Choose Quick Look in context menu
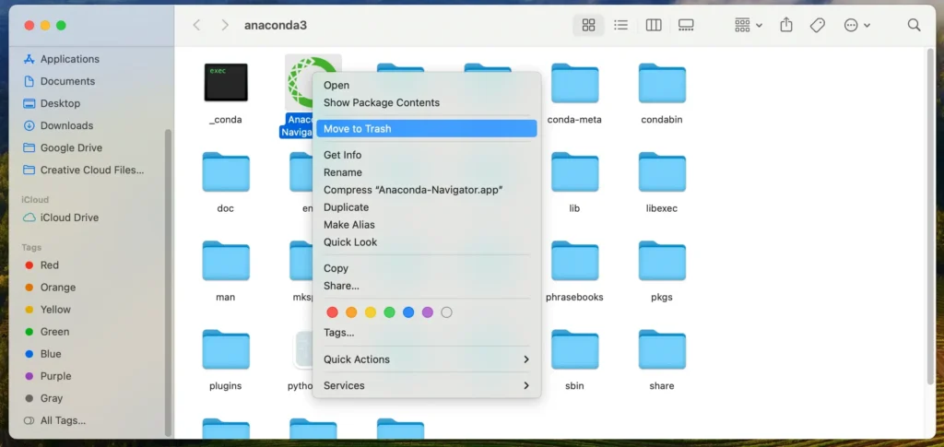 click(x=426, y=242)
